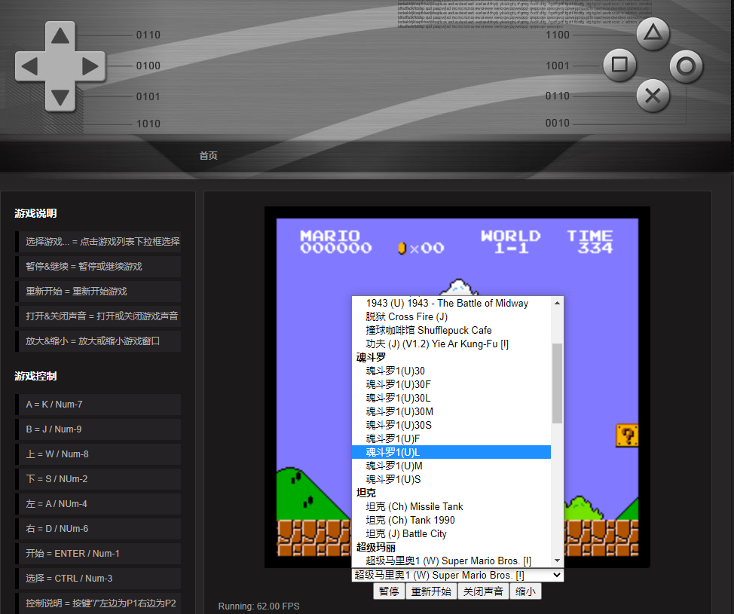Click the question mark block in game

pos(627,435)
